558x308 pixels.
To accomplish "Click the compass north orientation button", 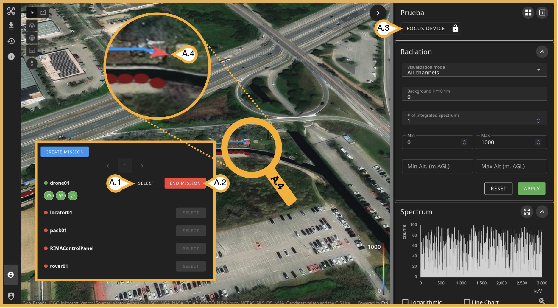I will tap(32, 63).
